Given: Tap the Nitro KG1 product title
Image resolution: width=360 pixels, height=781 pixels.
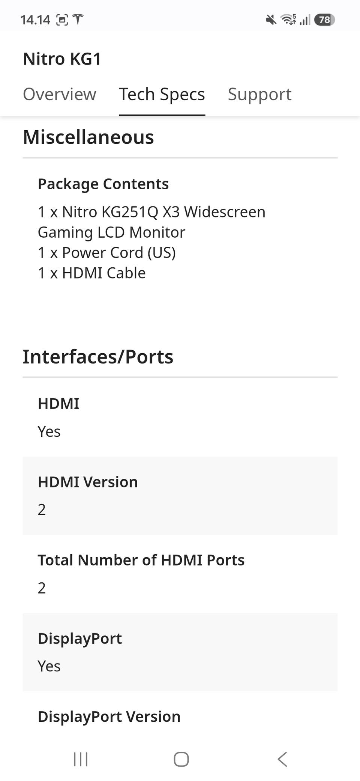Looking at the screenshot, I should [62, 59].
